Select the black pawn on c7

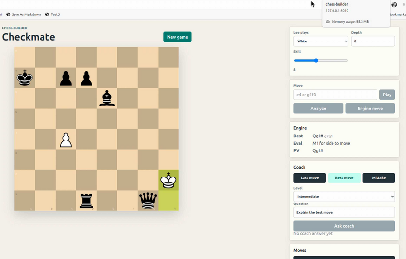(66, 78)
